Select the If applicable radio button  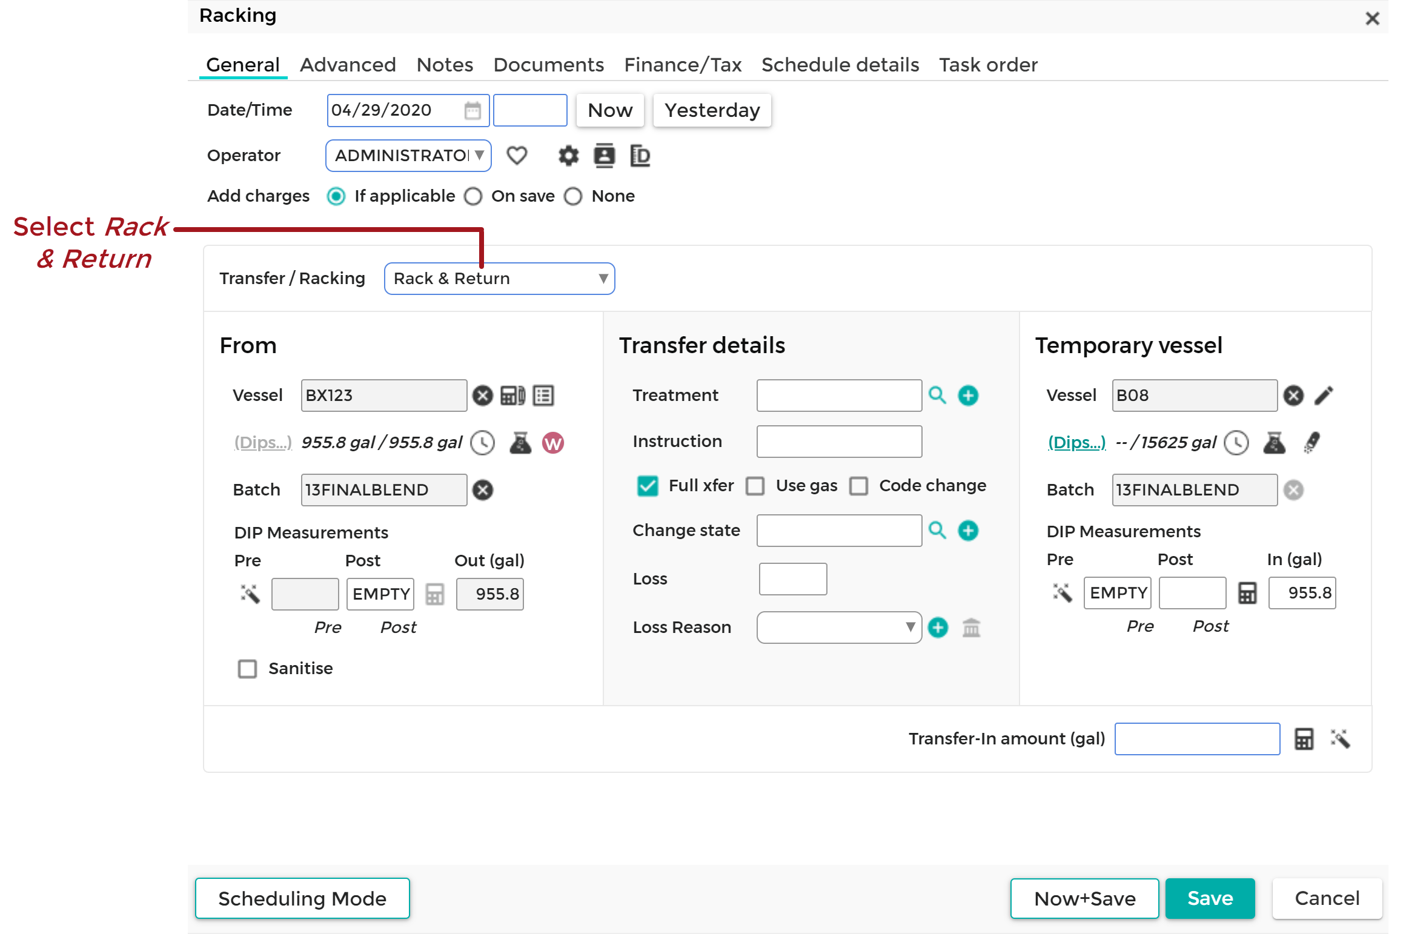(x=336, y=196)
